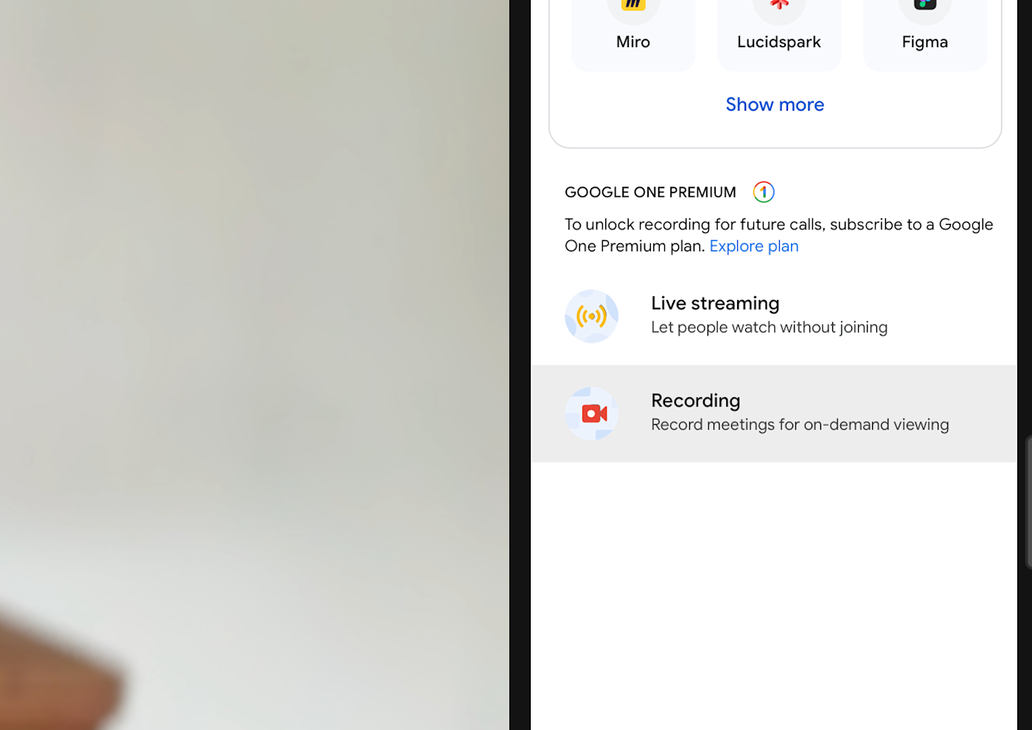1032x730 pixels.
Task: Click the side panel scrollbar handle
Action: point(1029,503)
